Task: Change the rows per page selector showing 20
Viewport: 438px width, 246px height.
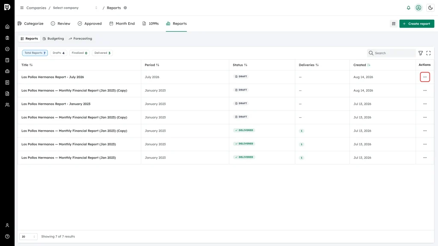Action: 28,237
